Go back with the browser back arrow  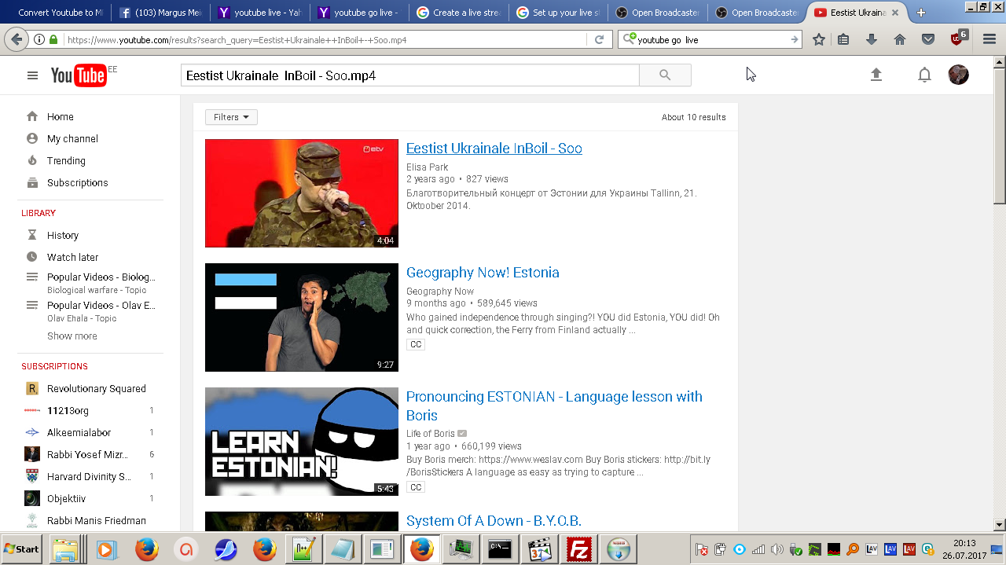click(x=16, y=39)
